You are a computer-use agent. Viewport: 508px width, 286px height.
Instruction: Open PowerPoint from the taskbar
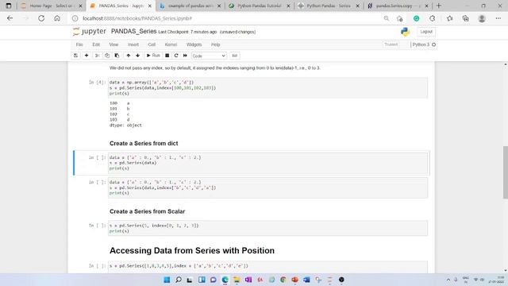[x=294, y=280]
